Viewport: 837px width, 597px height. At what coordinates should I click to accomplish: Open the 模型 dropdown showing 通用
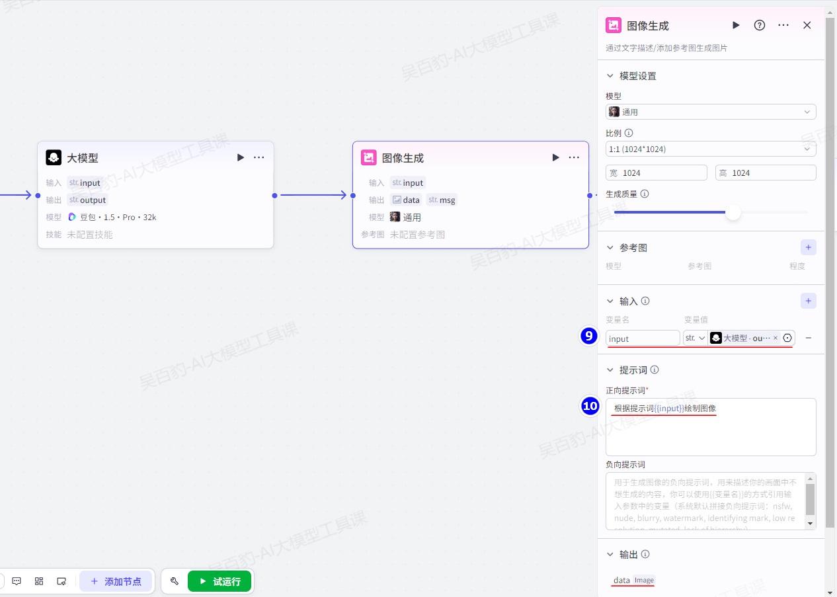711,112
